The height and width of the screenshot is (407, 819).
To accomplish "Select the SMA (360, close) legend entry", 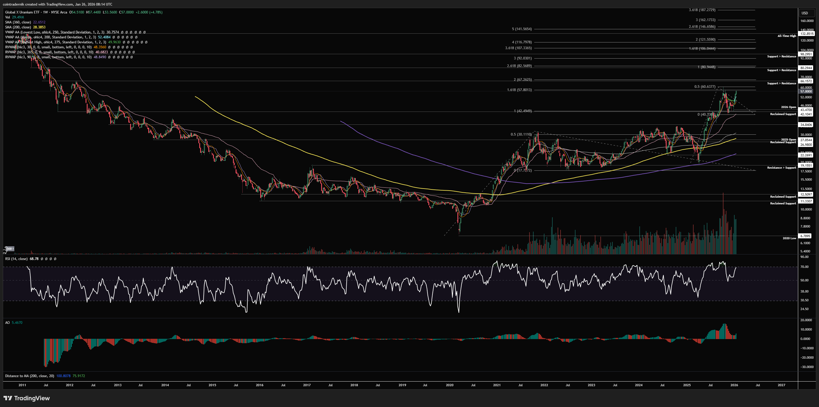I will coord(18,22).
